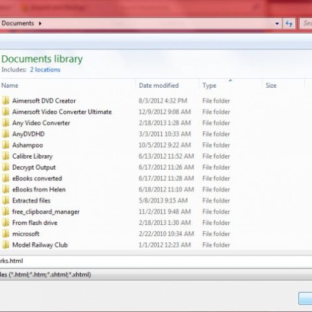Click date 2/22/2010 10:34 AM
The height and width of the screenshot is (312, 312).
tap(166, 234)
